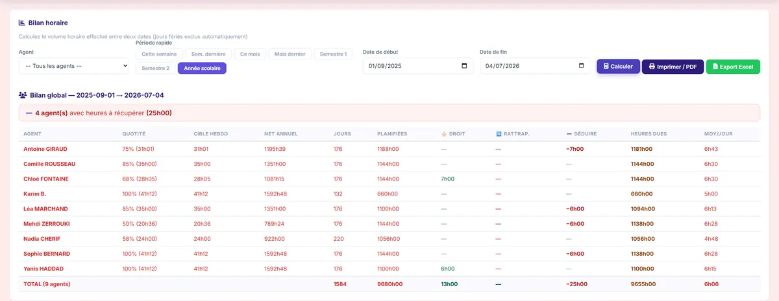779x301 pixels.
Task: Open the Agent dropdown
Action: 74,66
